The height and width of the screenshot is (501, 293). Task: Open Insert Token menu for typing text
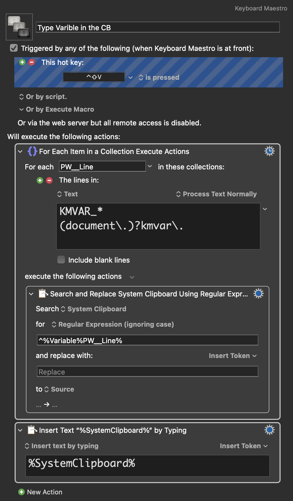pyautogui.click(x=244, y=446)
